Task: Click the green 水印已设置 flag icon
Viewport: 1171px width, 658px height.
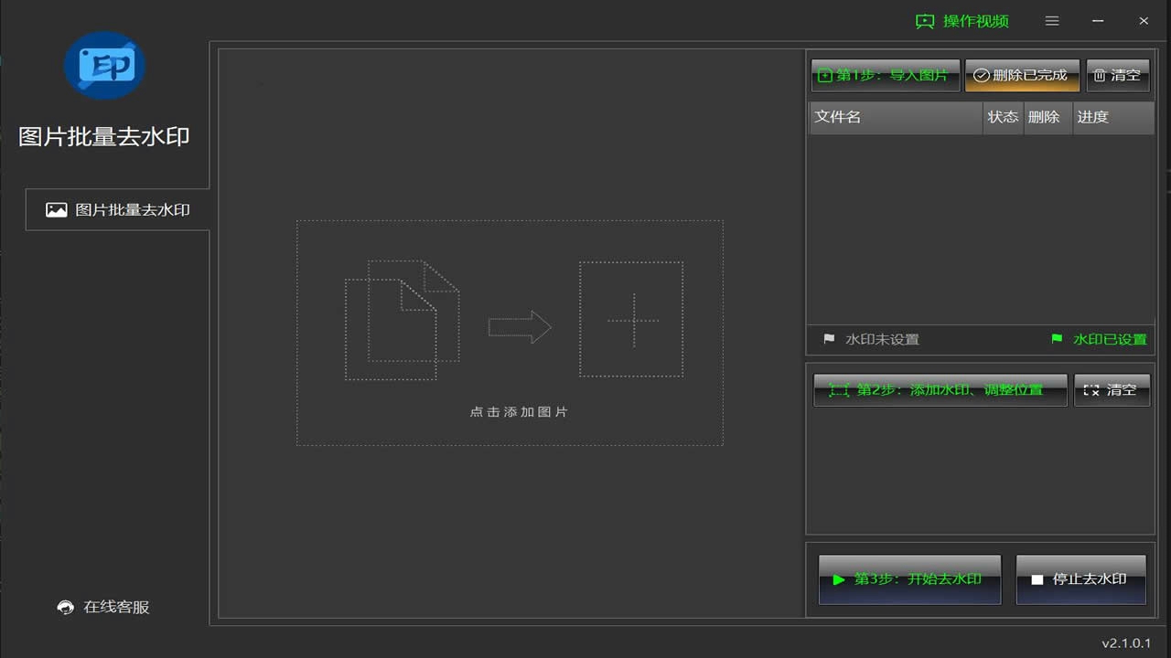Action: [1057, 339]
